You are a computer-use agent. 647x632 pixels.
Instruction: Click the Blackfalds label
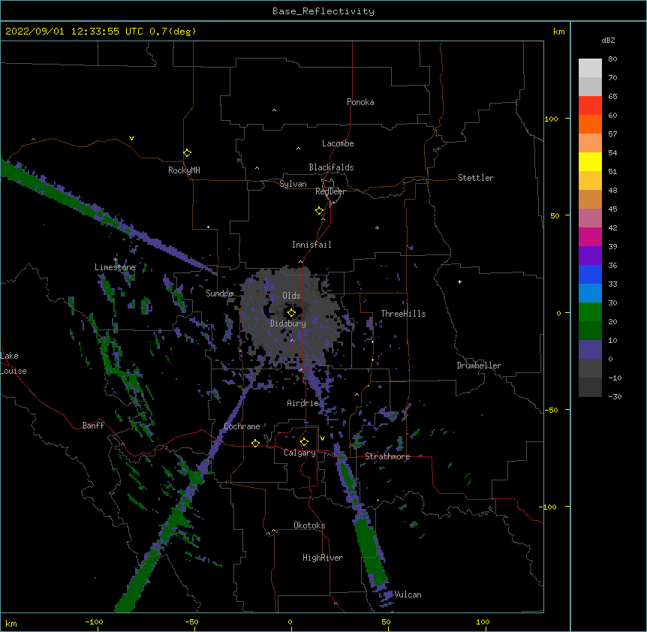[x=331, y=167]
